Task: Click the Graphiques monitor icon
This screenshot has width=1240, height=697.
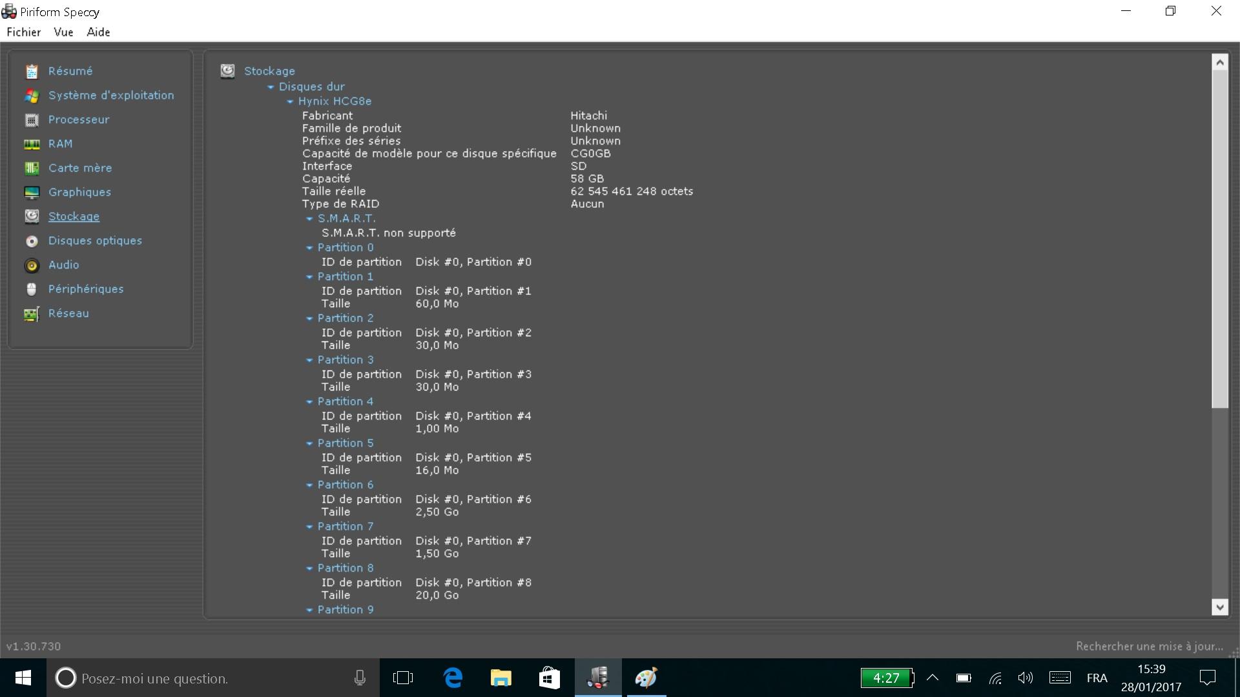Action: 32,192
